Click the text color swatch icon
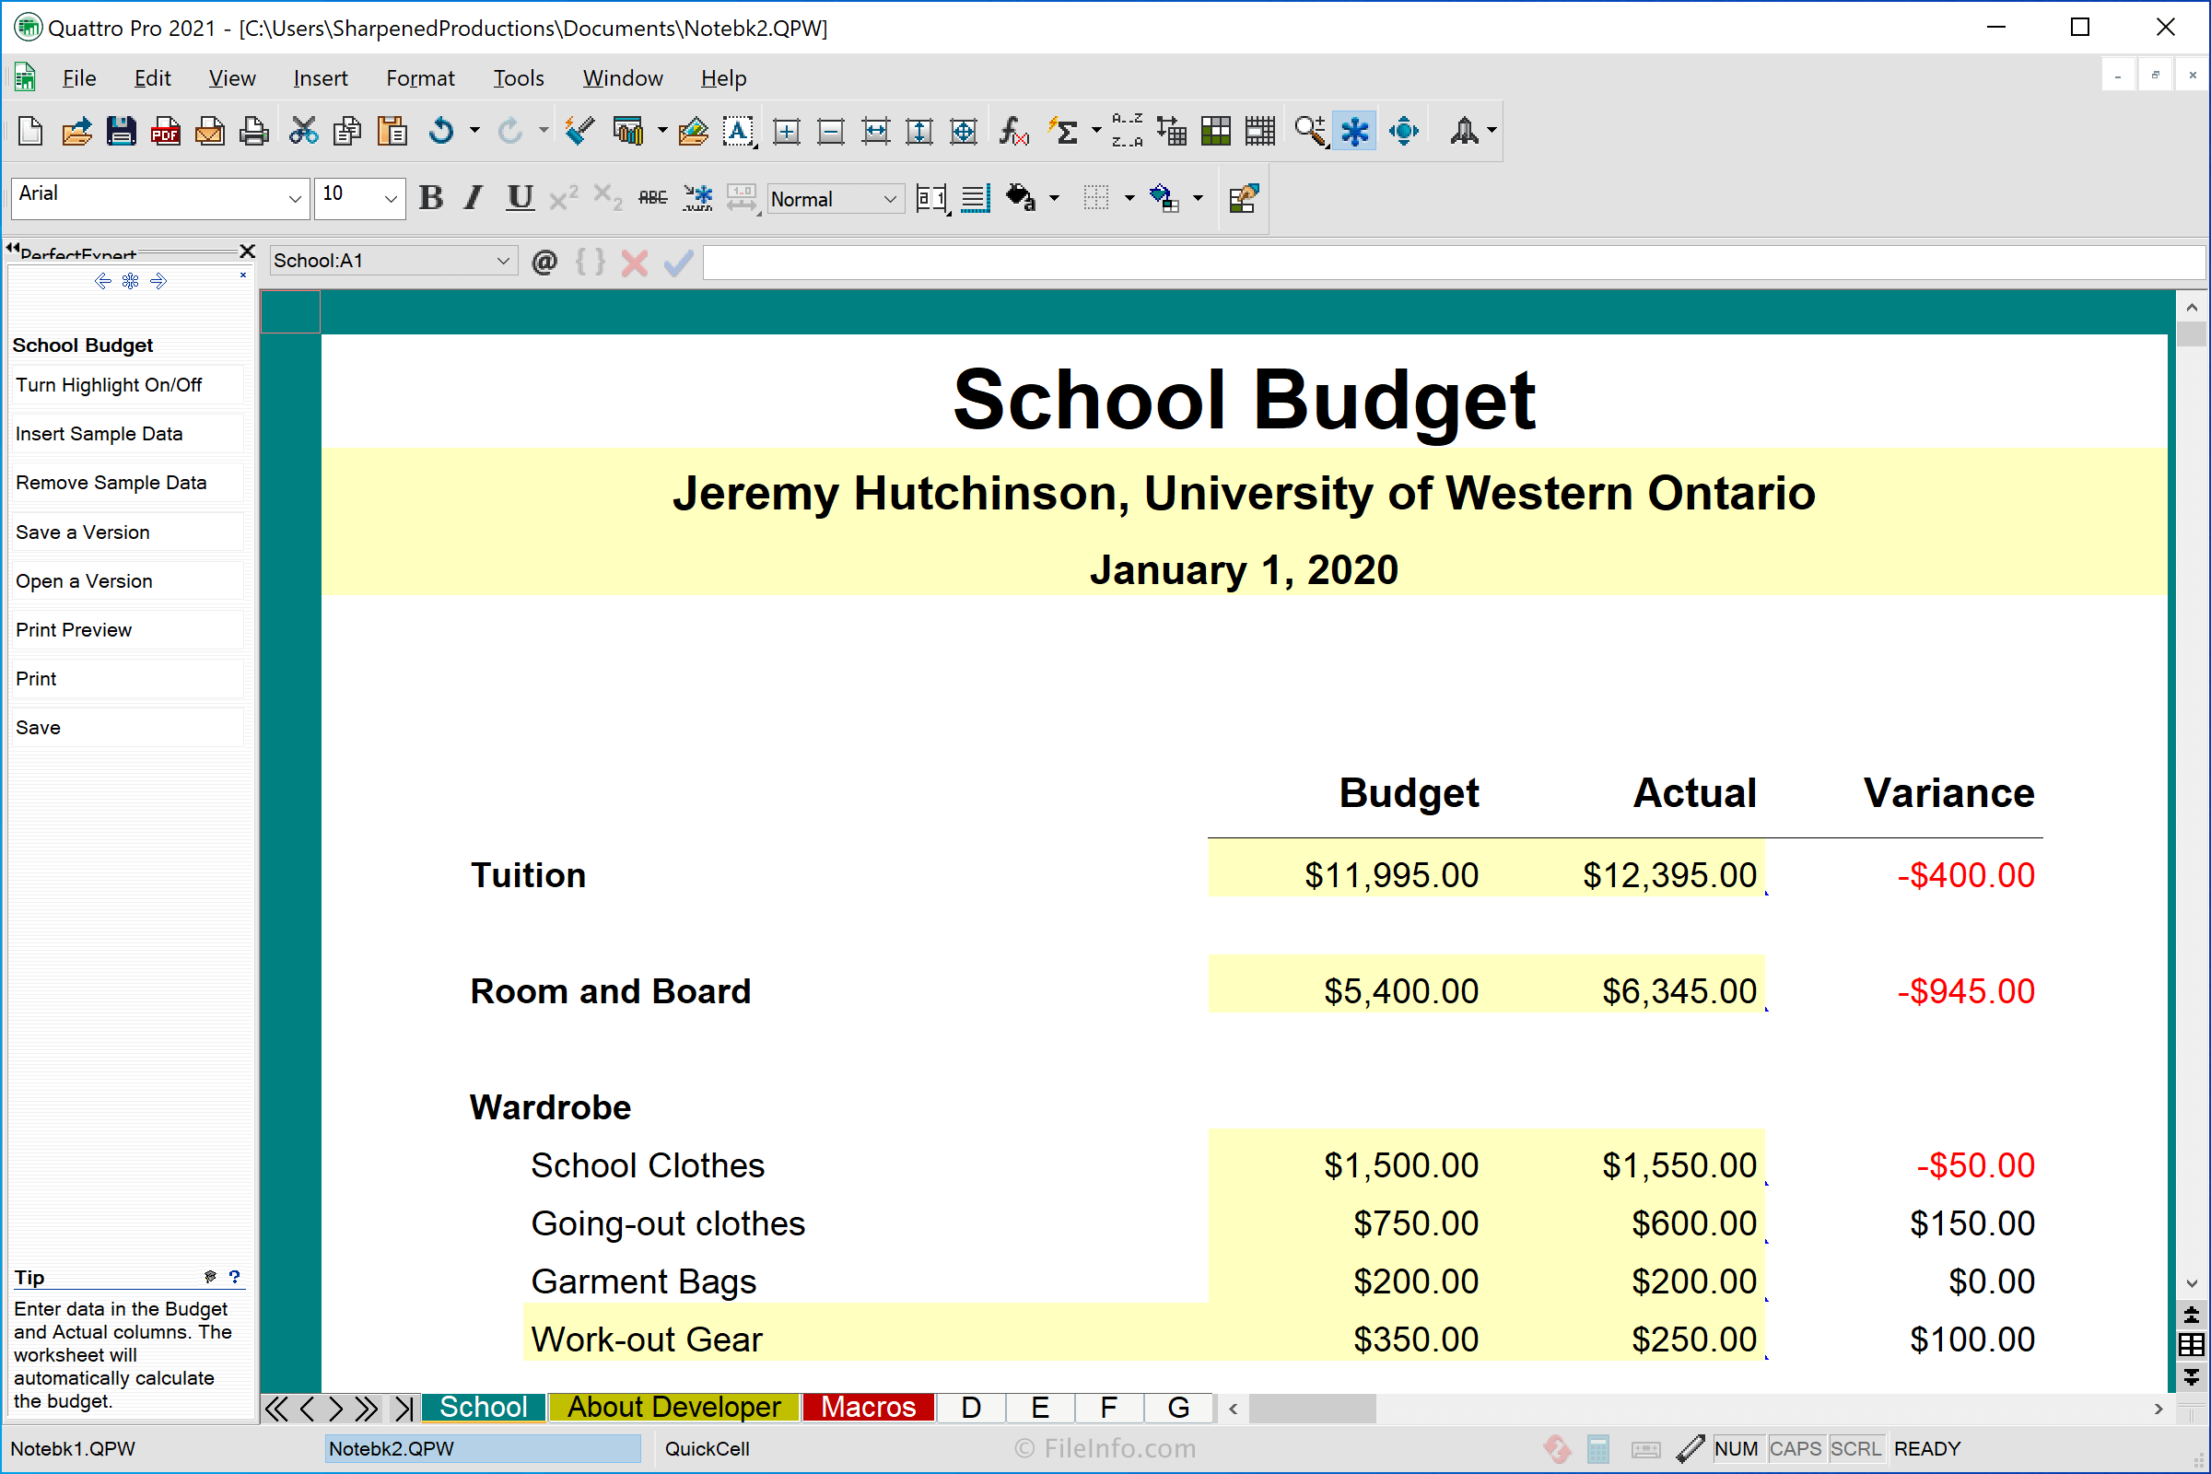2211x1474 pixels. 1164,198
